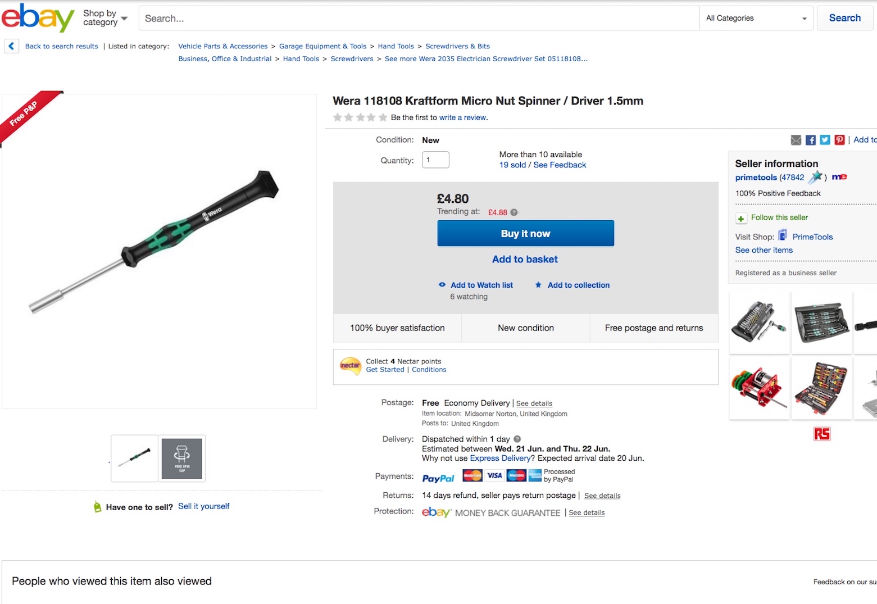Select the free spin cap thumbnail
The width and height of the screenshot is (877, 604).
181,458
